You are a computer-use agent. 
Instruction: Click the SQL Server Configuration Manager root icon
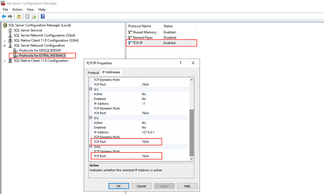pyautogui.click(x=5, y=25)
